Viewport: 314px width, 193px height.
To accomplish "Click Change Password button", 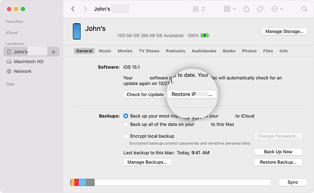I will coord(278,136).
